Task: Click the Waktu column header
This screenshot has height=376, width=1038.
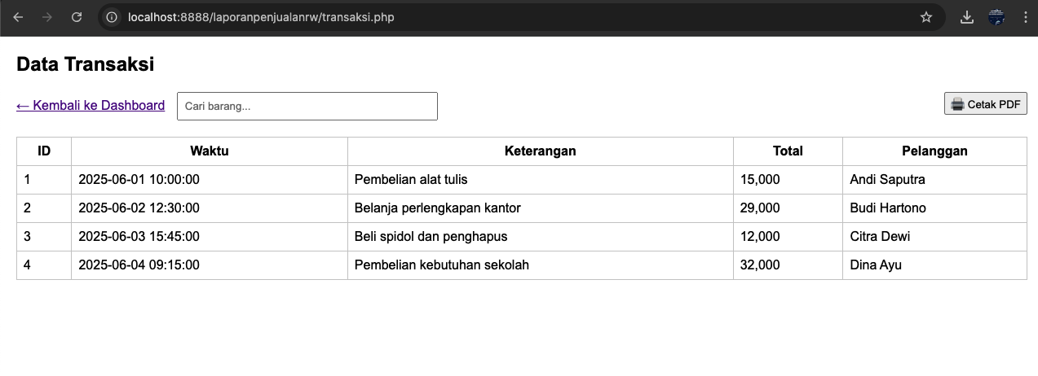Action: point(210,151)
